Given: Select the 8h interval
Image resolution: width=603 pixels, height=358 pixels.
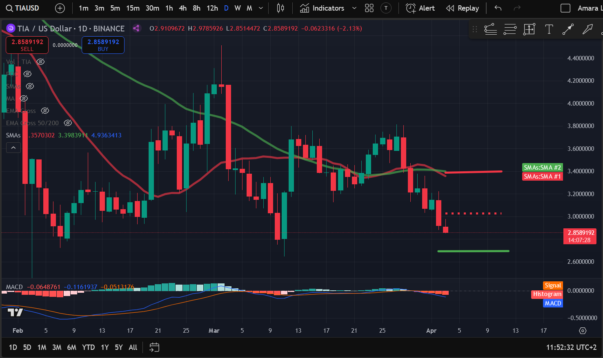Looking at the screenshot, I should click(196, 8).
